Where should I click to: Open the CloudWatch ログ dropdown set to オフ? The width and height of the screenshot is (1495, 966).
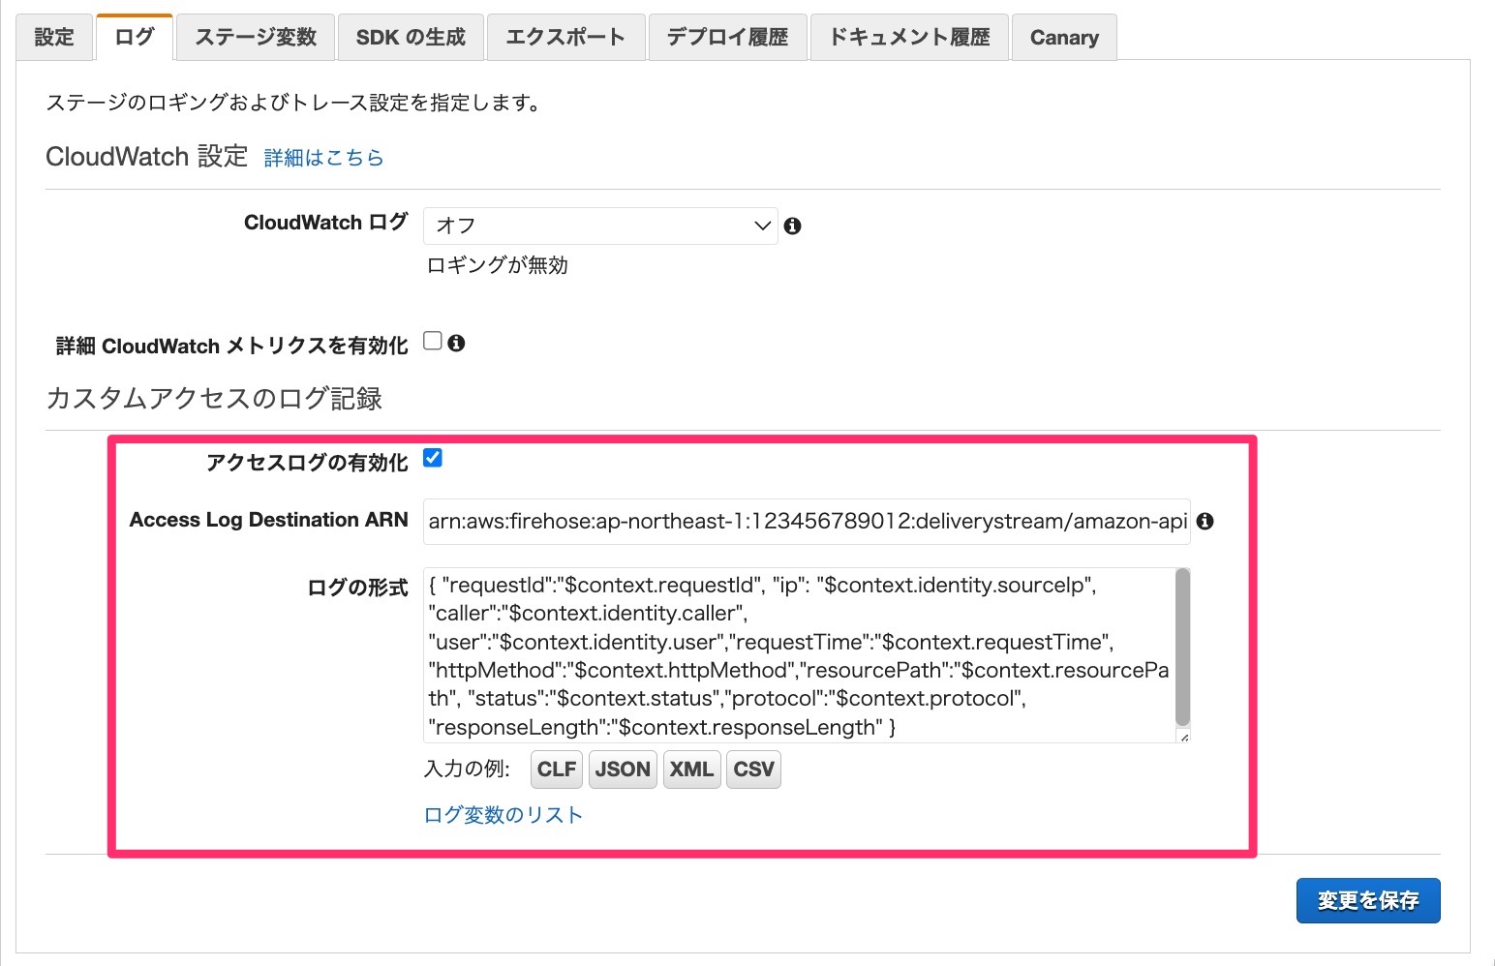pyautogui.click(x=599, y=225)
